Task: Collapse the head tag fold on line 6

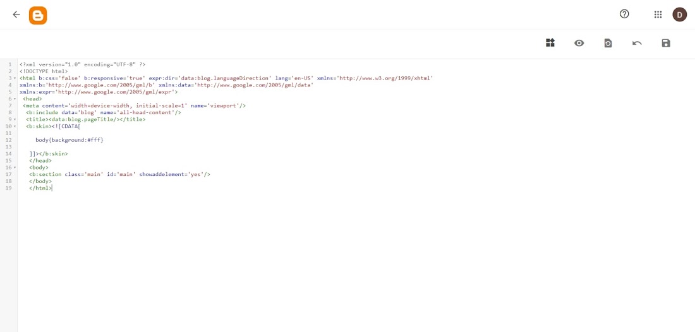Action: point(15,98)
